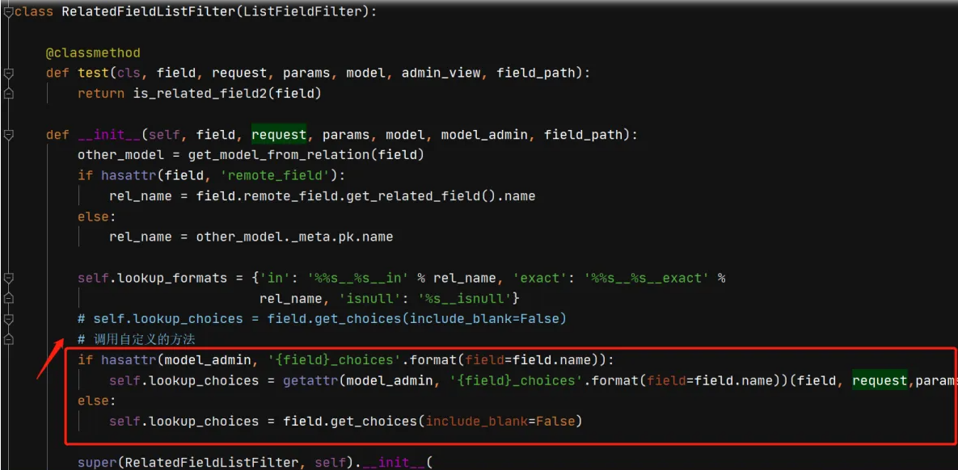Fold the self.lookup_formats dictionary block
The width and height of the screenshot is (958, 470).
(x=9, y=278)
